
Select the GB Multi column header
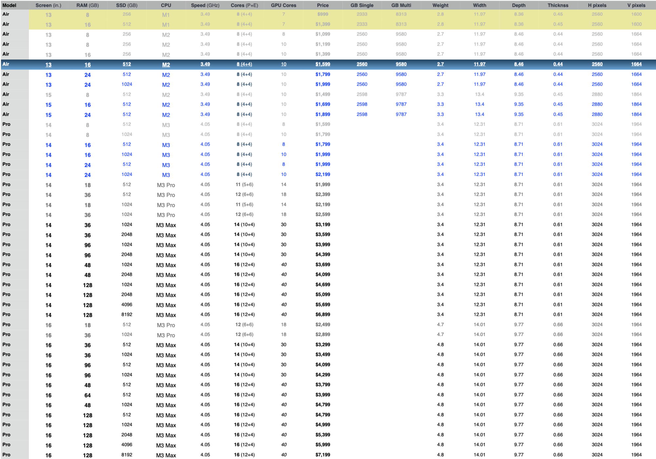coord(401,5)
